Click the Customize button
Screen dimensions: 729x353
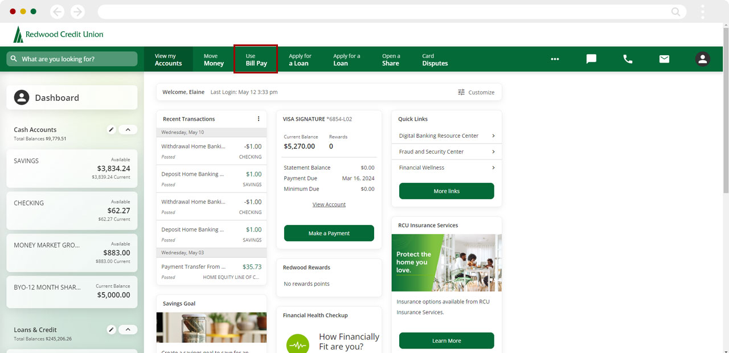476,92
